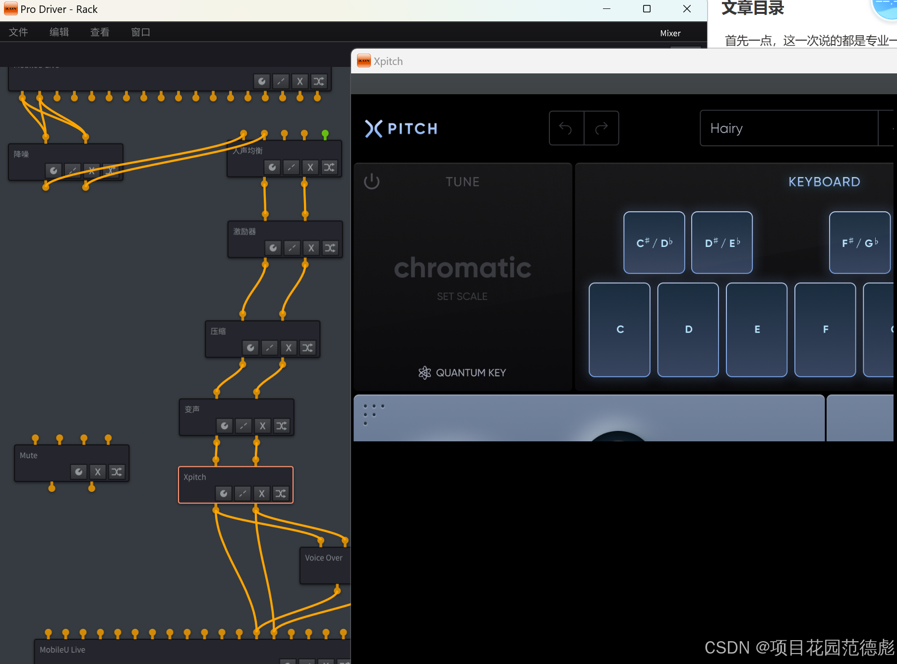The height and width of the screenshot is (664, 897).
Task: Click the knob icon on the 人声均衡 node
Action: tap(272, 167)
